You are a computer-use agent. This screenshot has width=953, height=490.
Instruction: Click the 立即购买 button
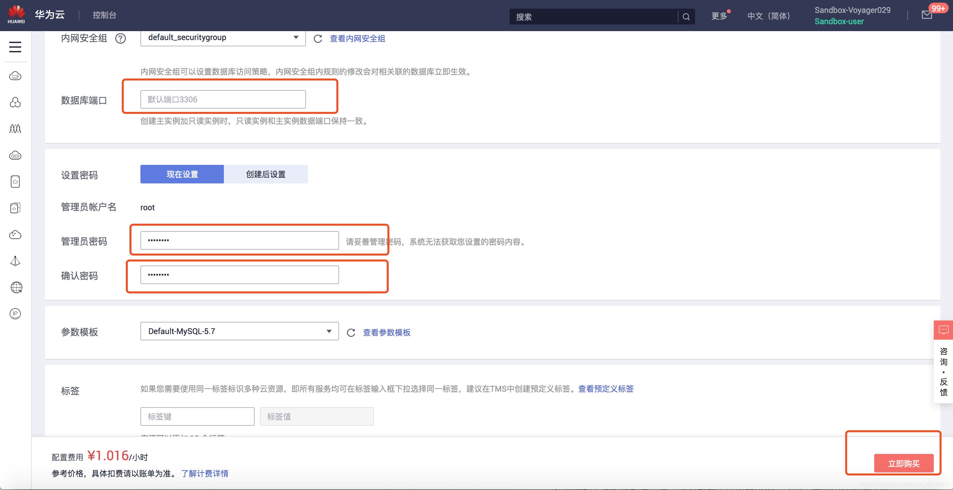(x=903, y=464)
